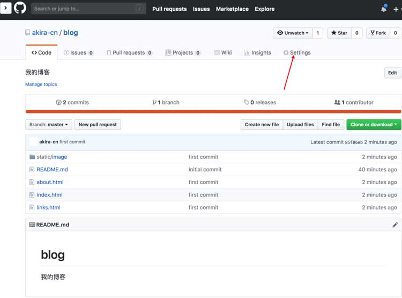Viewport: 402px width, 298px height.
Task: Click first commit text in latest commit bar
Action: point(72,142)
